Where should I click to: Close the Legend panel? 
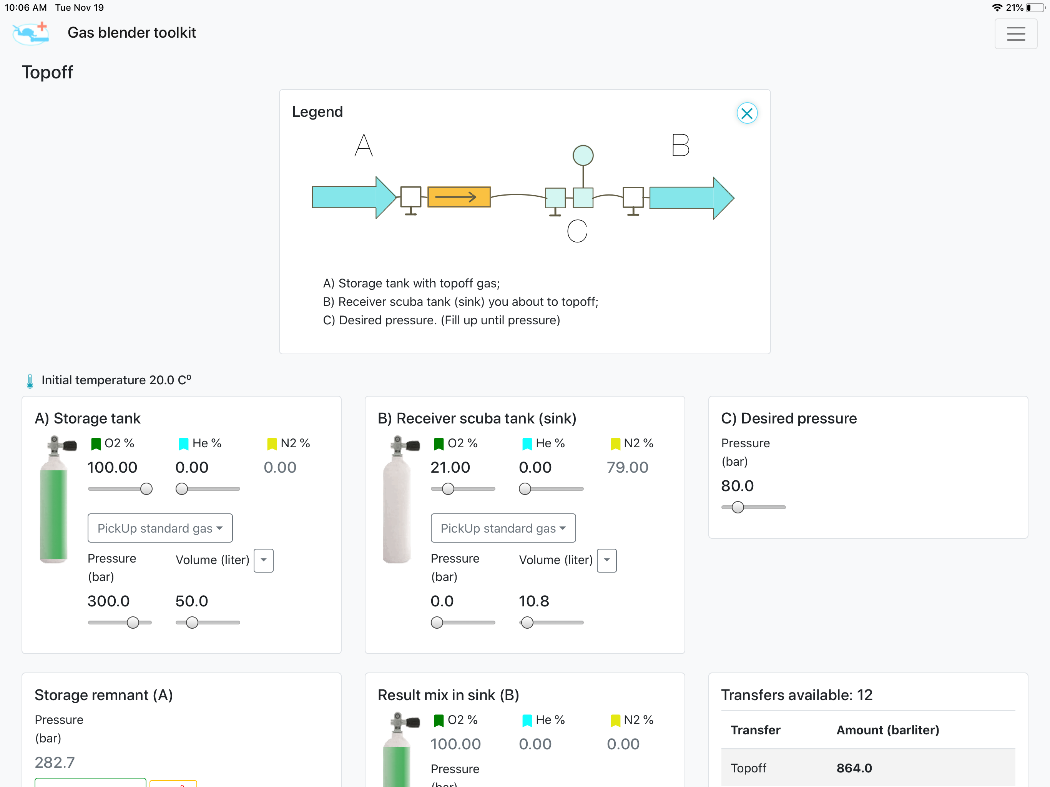click(x=746, y=113)
